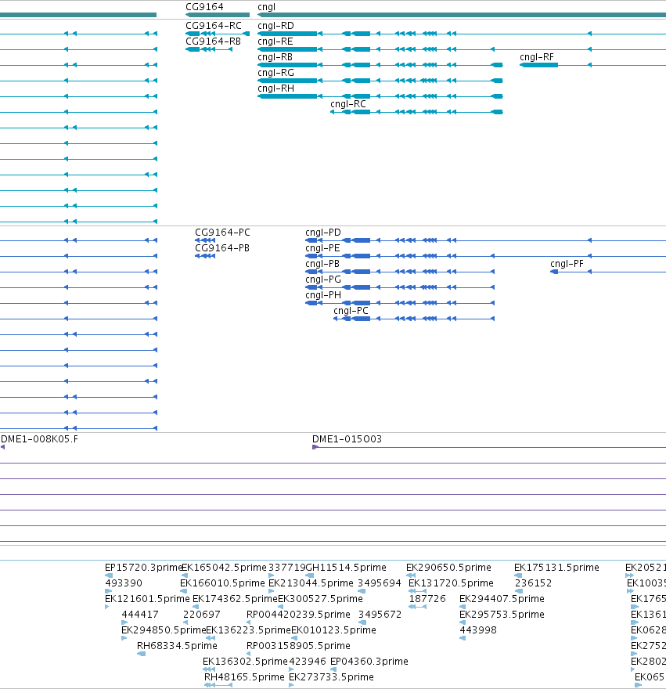Click the 3495672 feature label
This screenshot has width=666, height=689.
coord(380,615)
